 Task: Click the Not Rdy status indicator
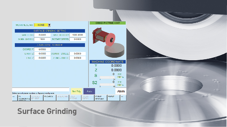click(76, 91)
